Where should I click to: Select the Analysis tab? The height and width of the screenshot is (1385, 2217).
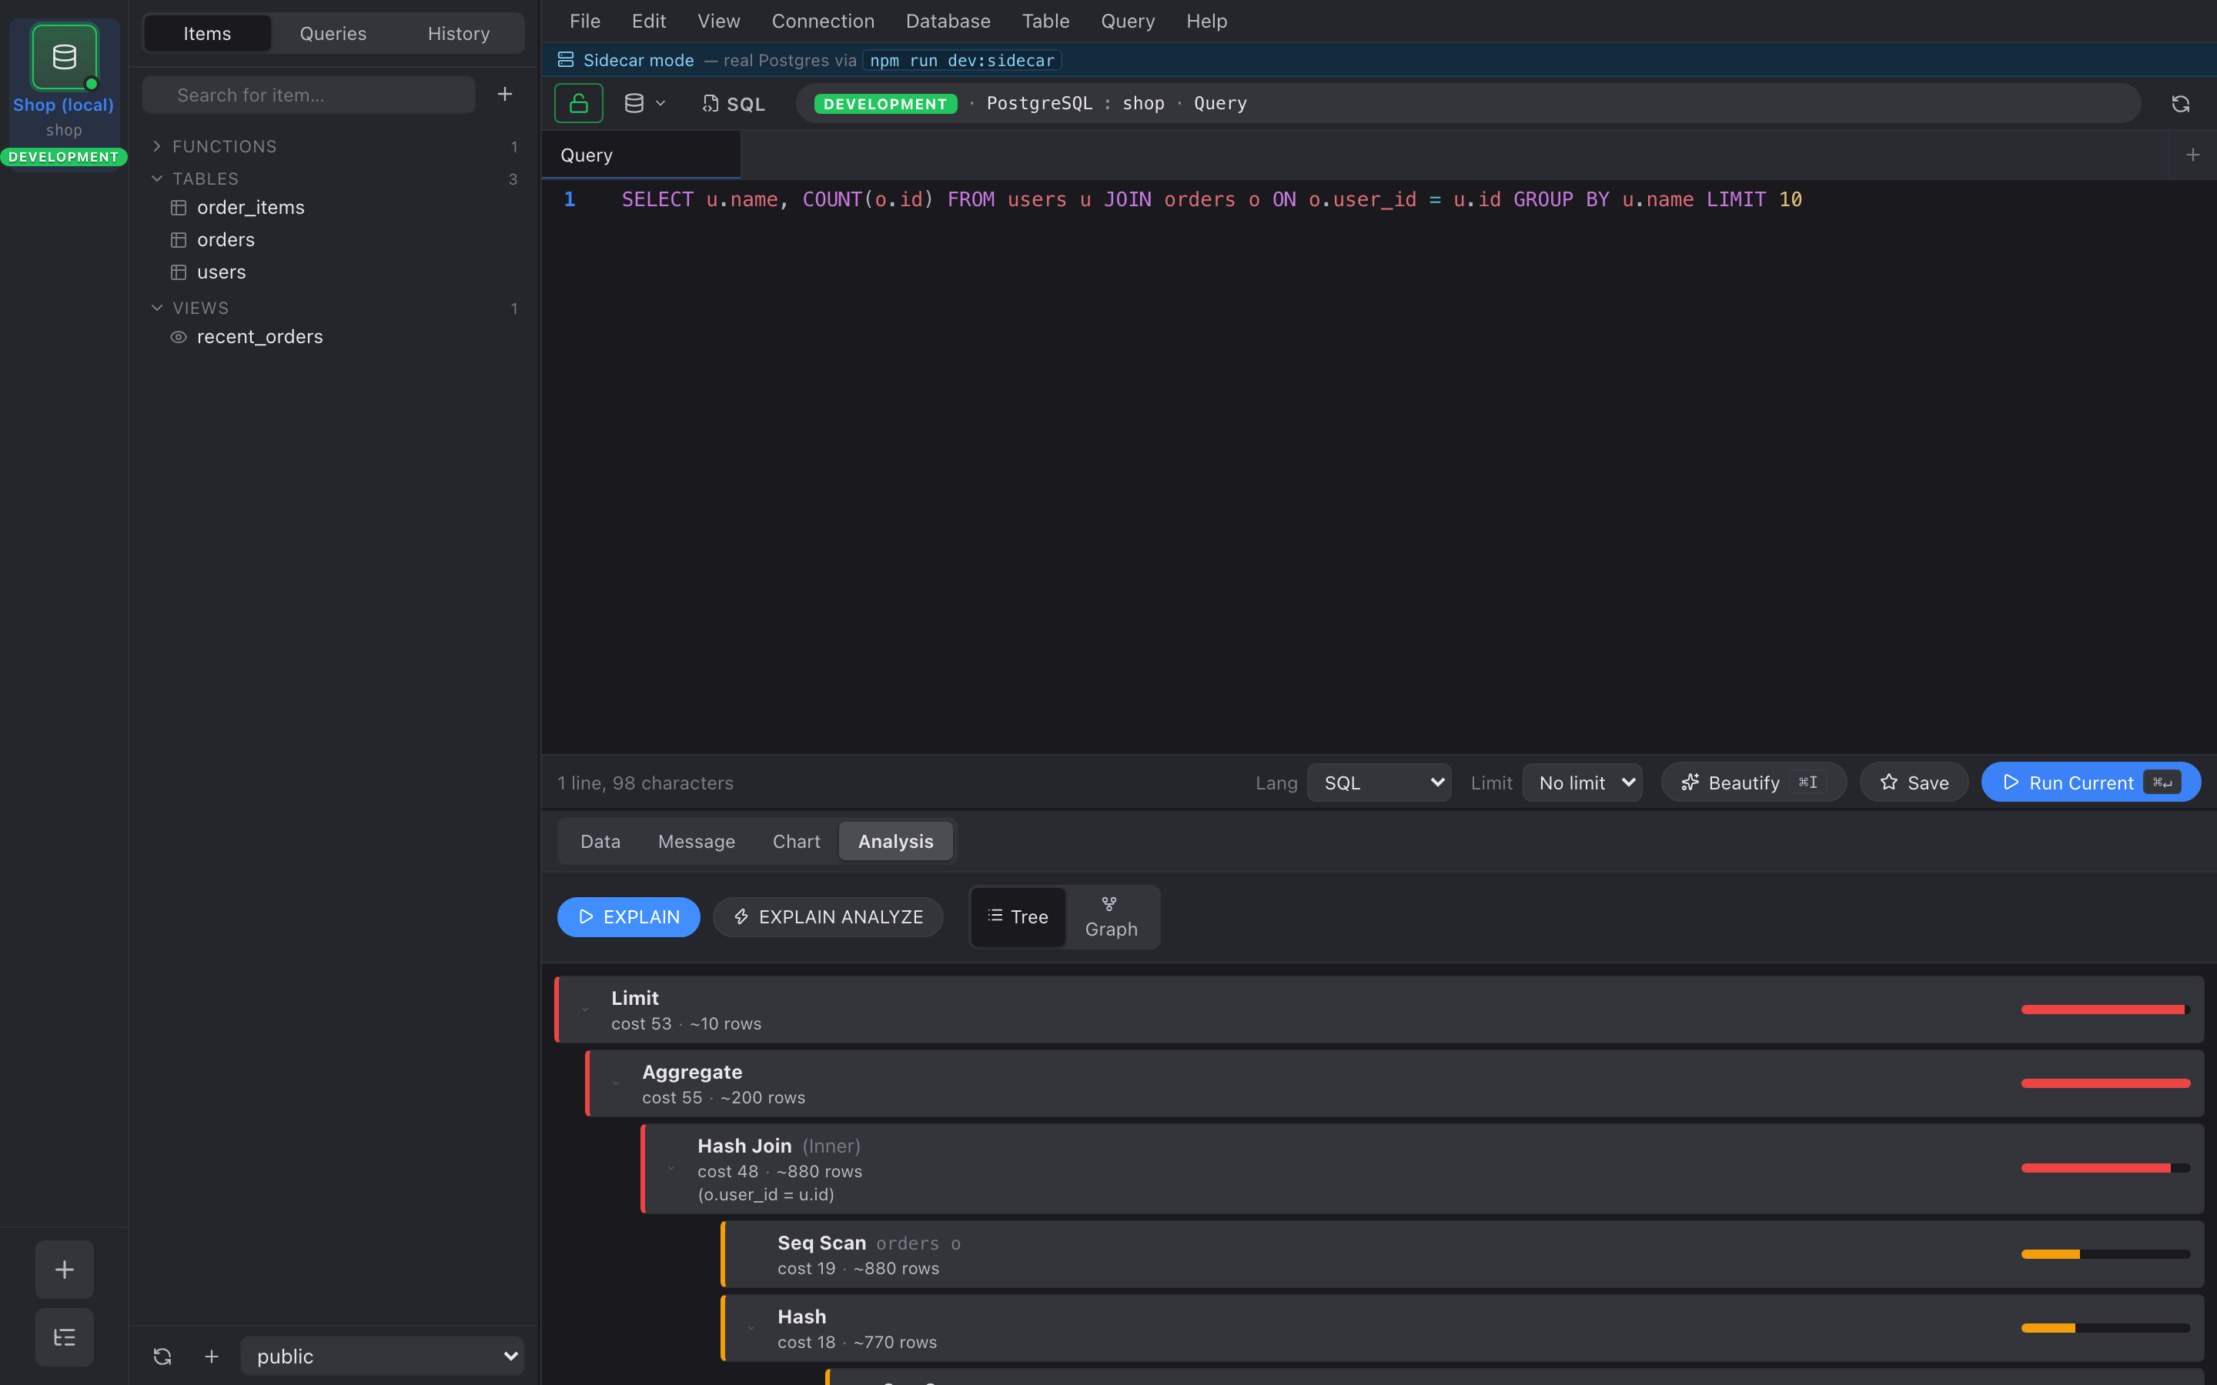895,842
